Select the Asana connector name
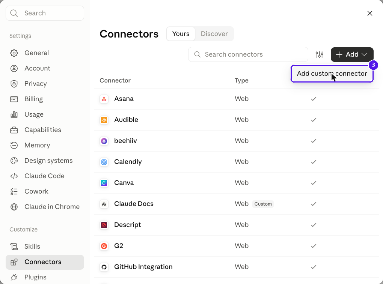 coord(124,99)
